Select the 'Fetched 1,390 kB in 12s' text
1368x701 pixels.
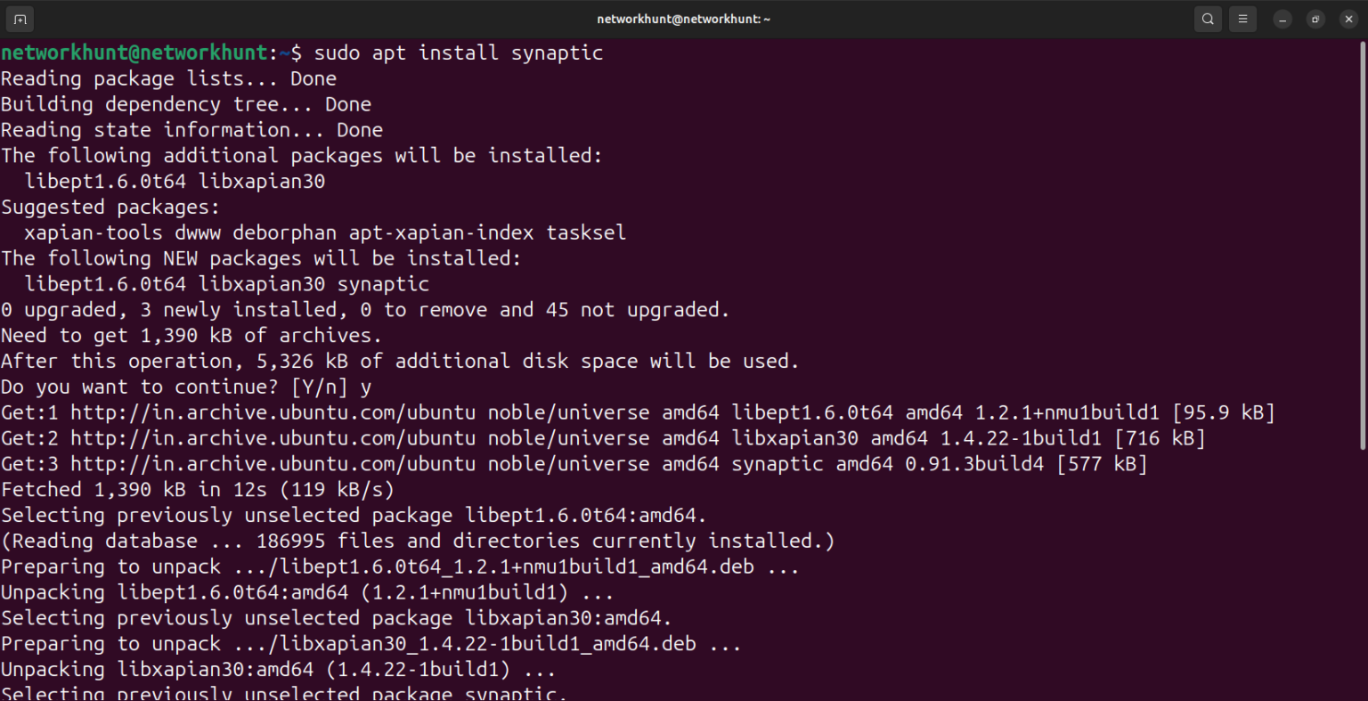pyautogui.click(x=196, y=489)
